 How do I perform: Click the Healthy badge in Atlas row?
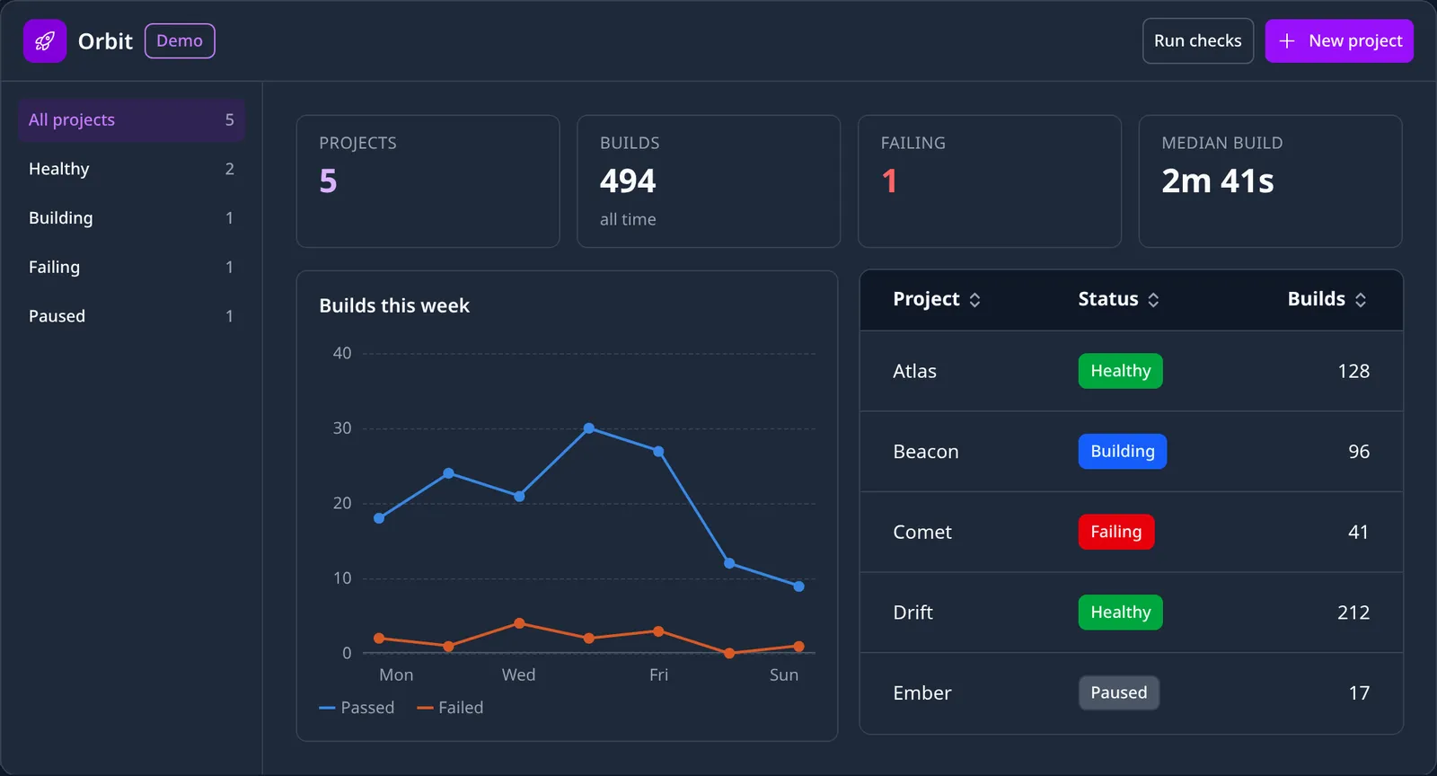click(1120, 371)
